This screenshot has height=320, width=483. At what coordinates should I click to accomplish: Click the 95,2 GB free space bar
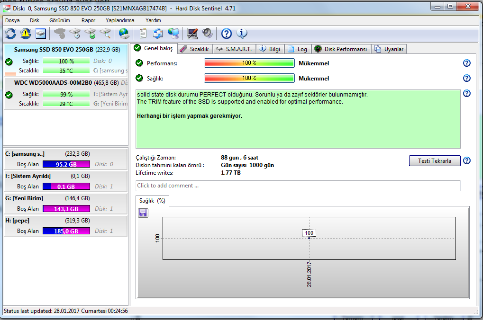(x=66, y=164)
